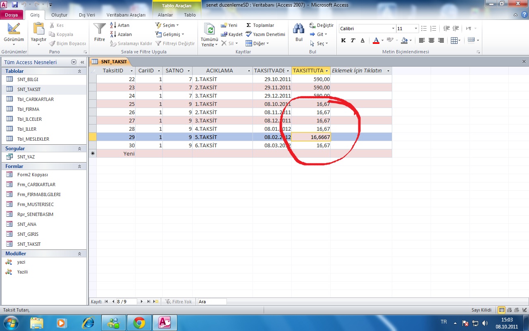This screenshot has height=331, width=529.
Task: Toggle underline A formatting
Action: 362,41
